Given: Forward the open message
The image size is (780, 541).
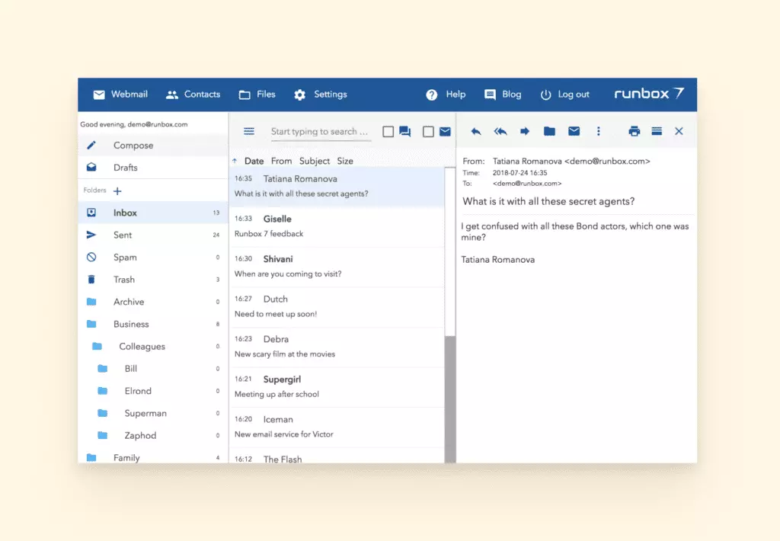Looking at the screenshot, I should coord(525,131).
